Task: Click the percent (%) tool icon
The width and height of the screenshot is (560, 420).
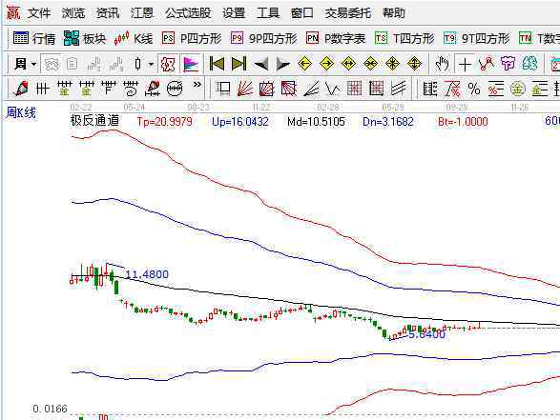Action: 474,89
